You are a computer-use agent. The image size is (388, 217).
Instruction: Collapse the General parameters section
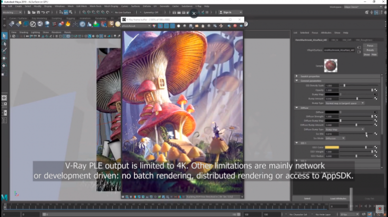(x=297, y=81)
